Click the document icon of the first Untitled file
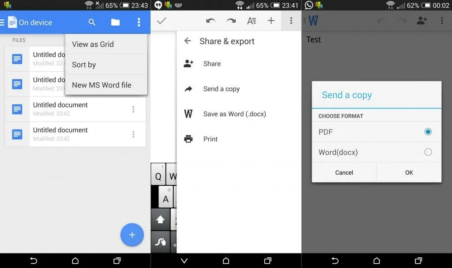The width and height of the screenshot is (452, 268). click(x=17, y=59)
